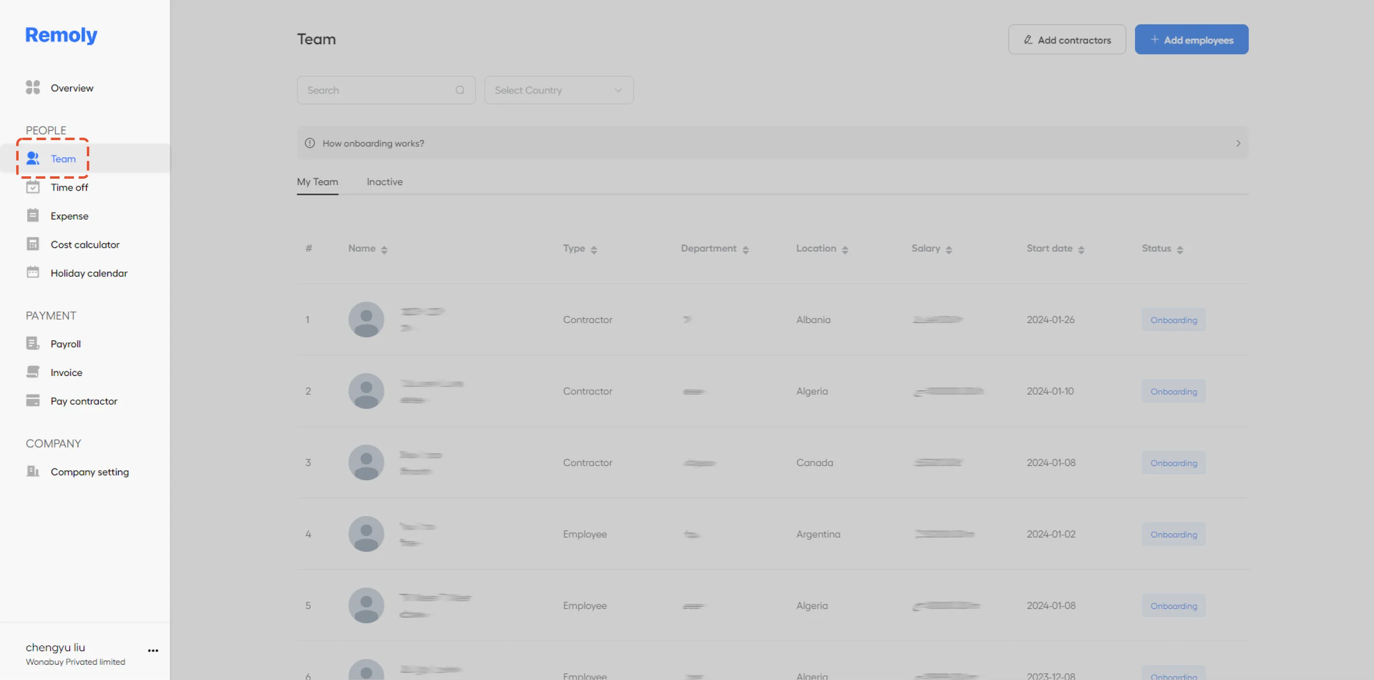Sort table by Name column arrows
This screenshot has width=1374, height=680.
click(x=384, y=249)
